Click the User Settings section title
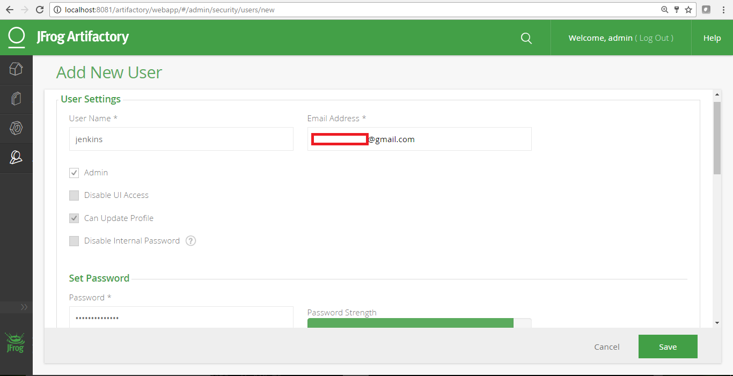This screenshot has width=733, height=376. pos(91,99)
